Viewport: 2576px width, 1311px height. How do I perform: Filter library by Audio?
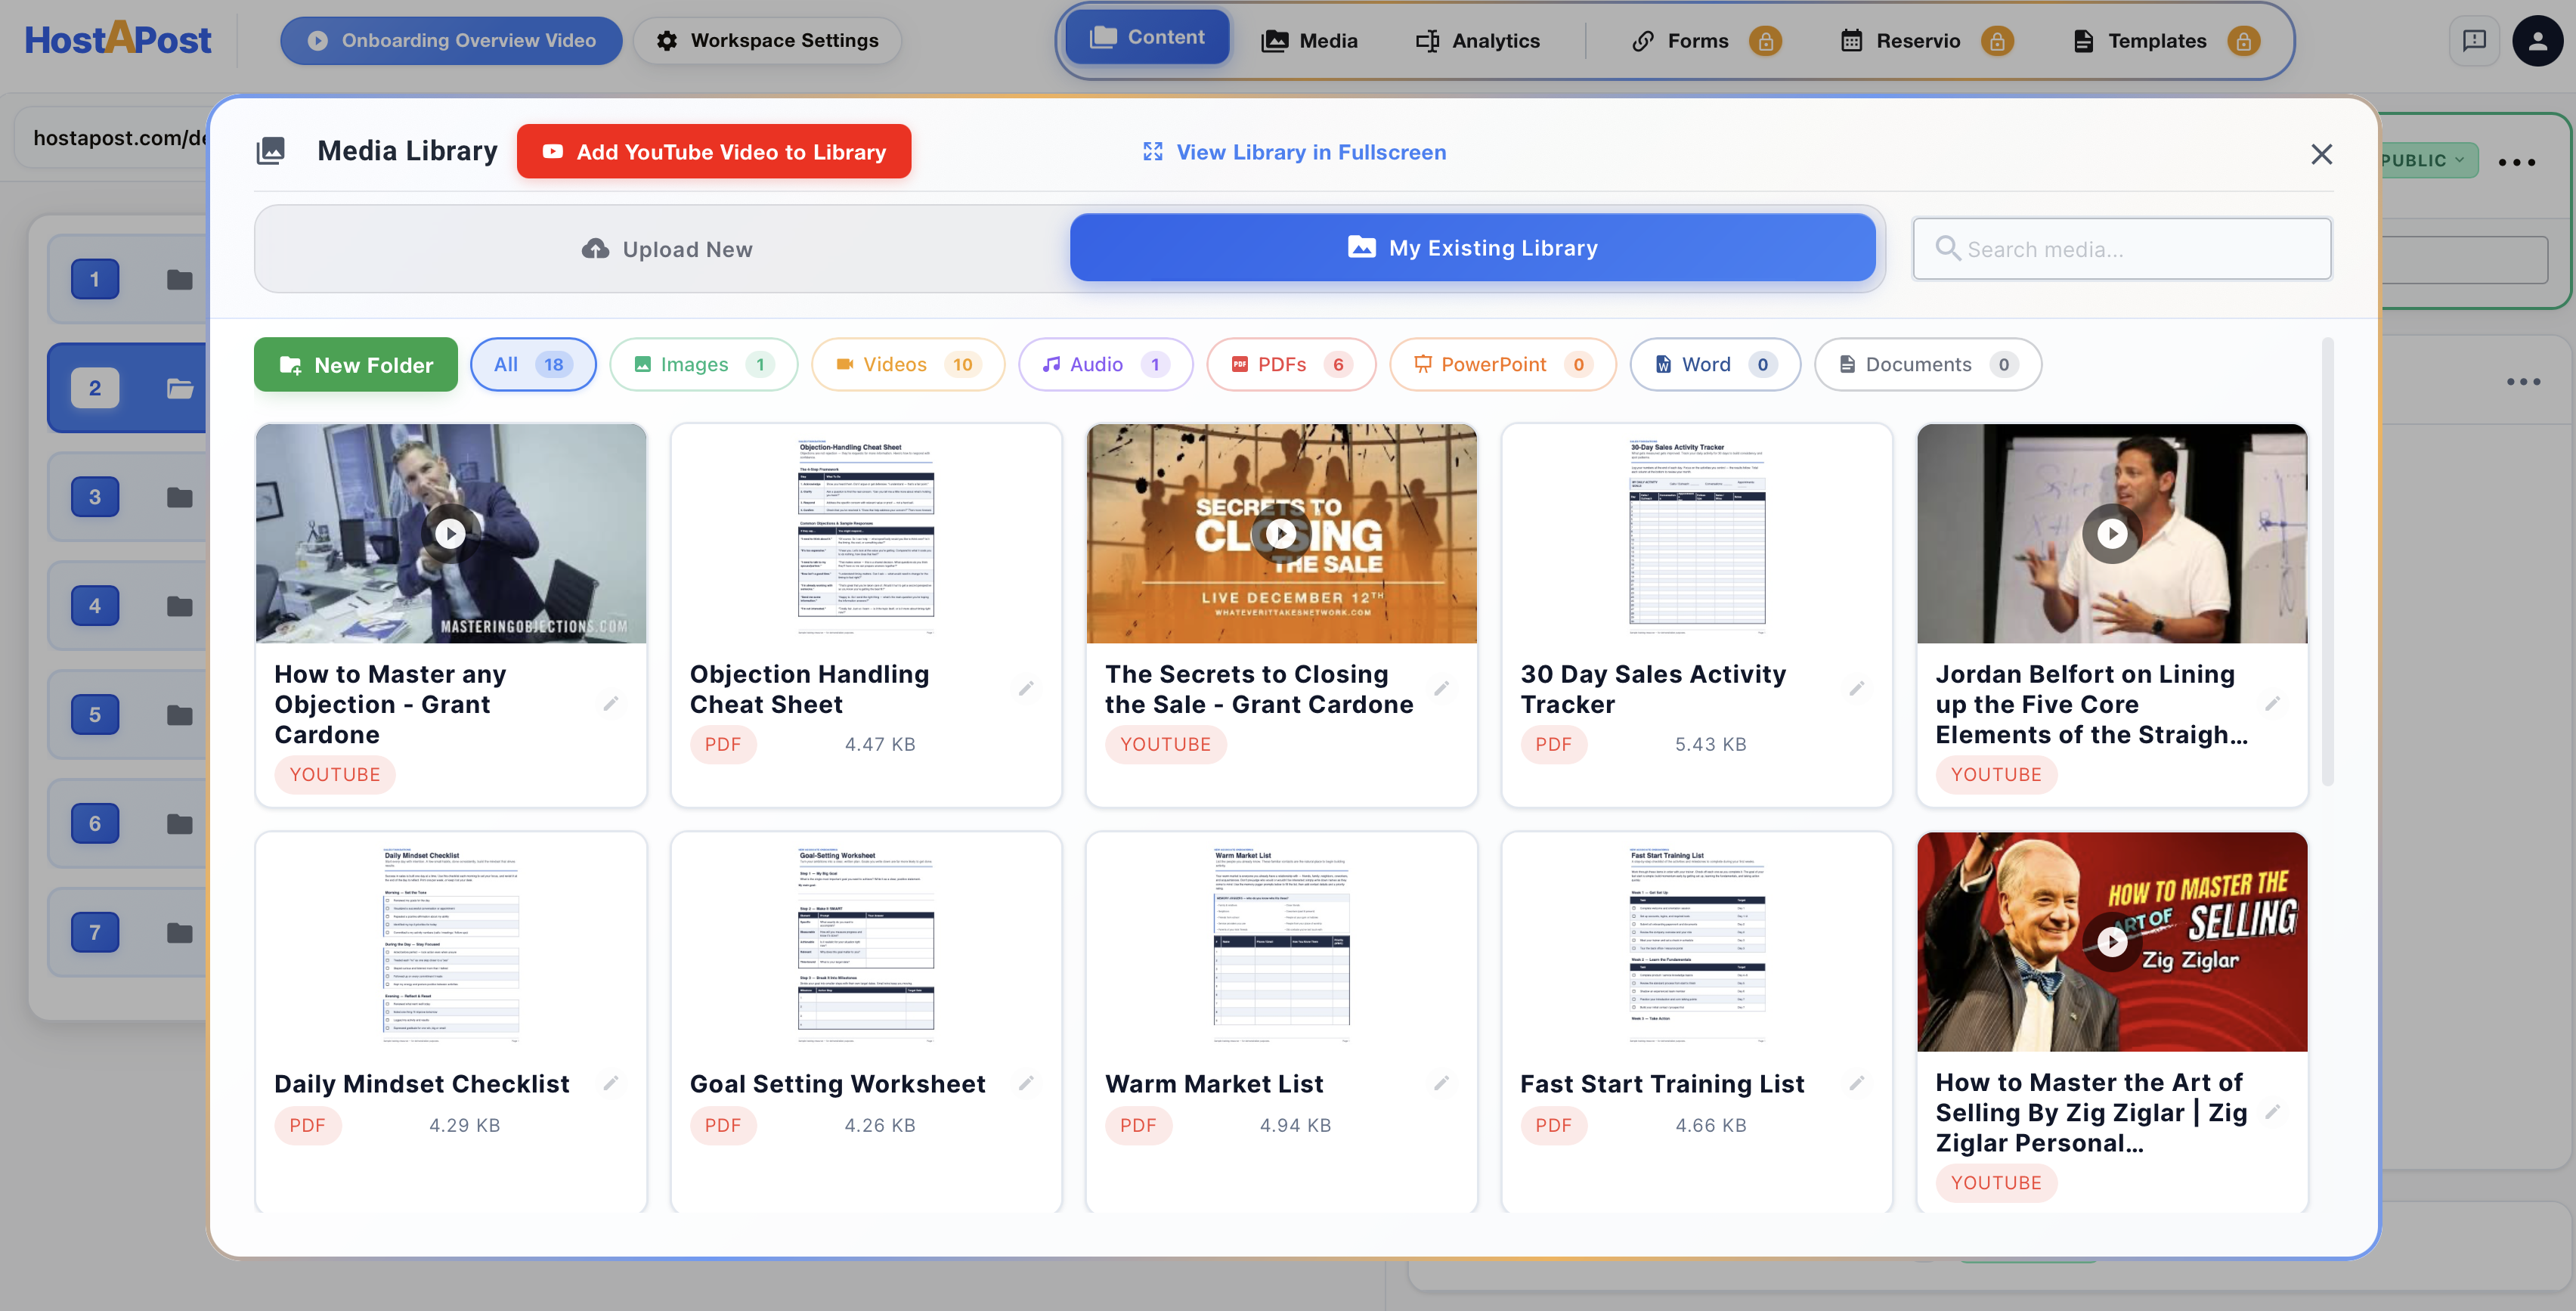[x=1106, y=364]
